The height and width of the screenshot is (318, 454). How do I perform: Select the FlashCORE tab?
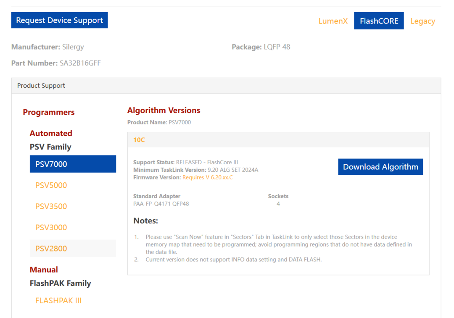pyautogui.click(x=379, y=21)
